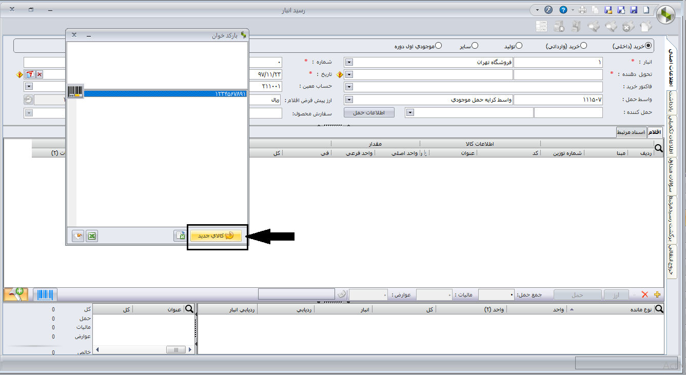
Task: Click the yellow plus add row icon
Action: [x=657, y=294]
